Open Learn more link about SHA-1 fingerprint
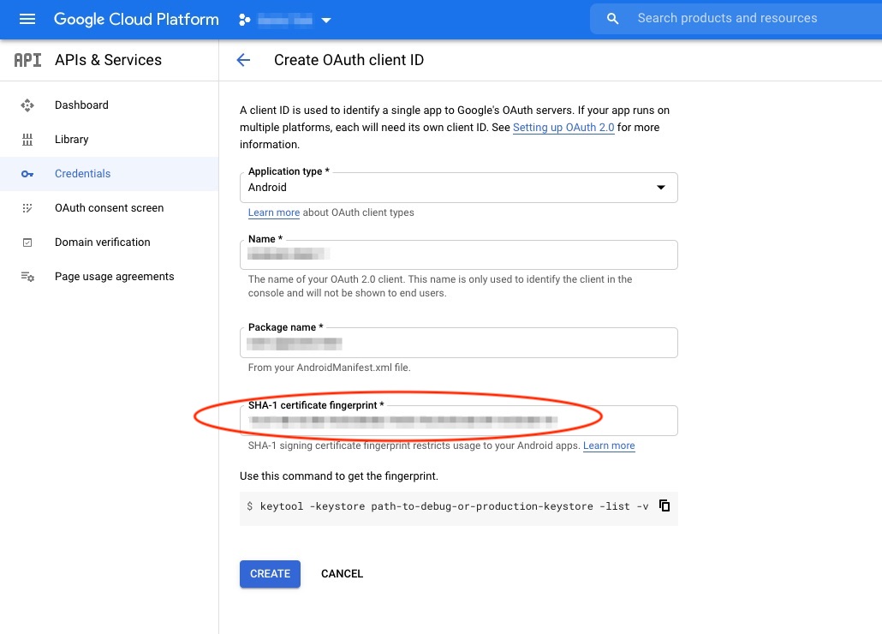The width and height of the screenshot is (882, 634). pos(609,446)
